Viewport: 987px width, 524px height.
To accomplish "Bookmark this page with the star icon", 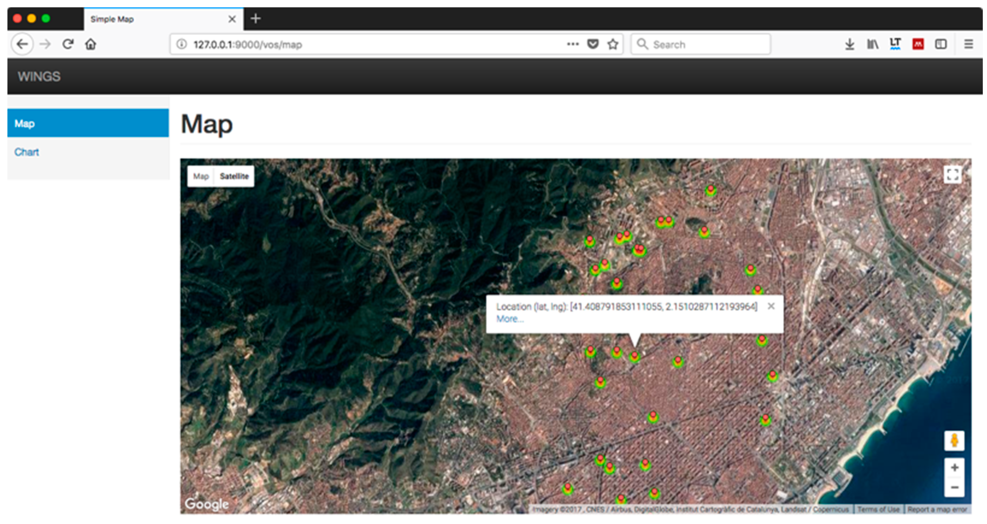I will tap(613, 44).
